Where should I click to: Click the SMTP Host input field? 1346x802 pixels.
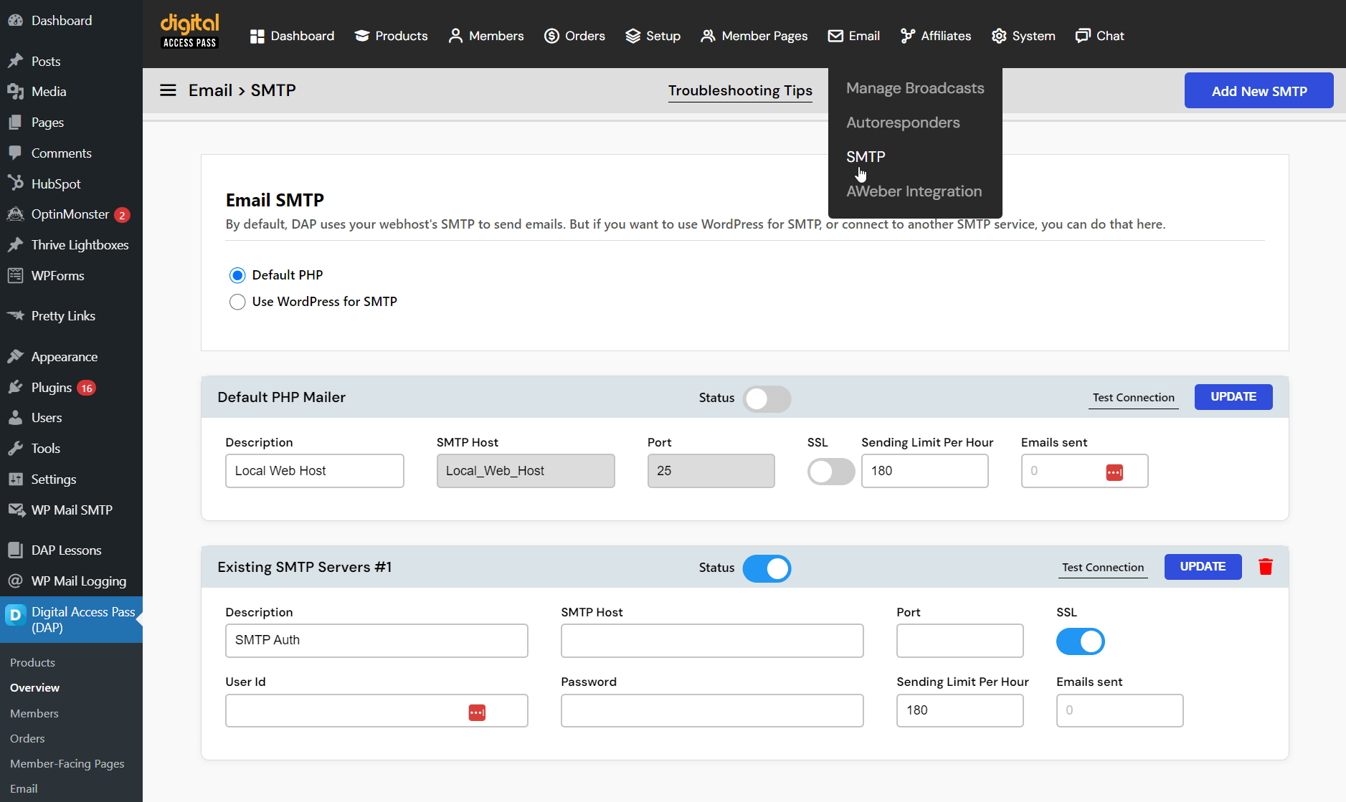pyautogui.click(x=711, y=640)
